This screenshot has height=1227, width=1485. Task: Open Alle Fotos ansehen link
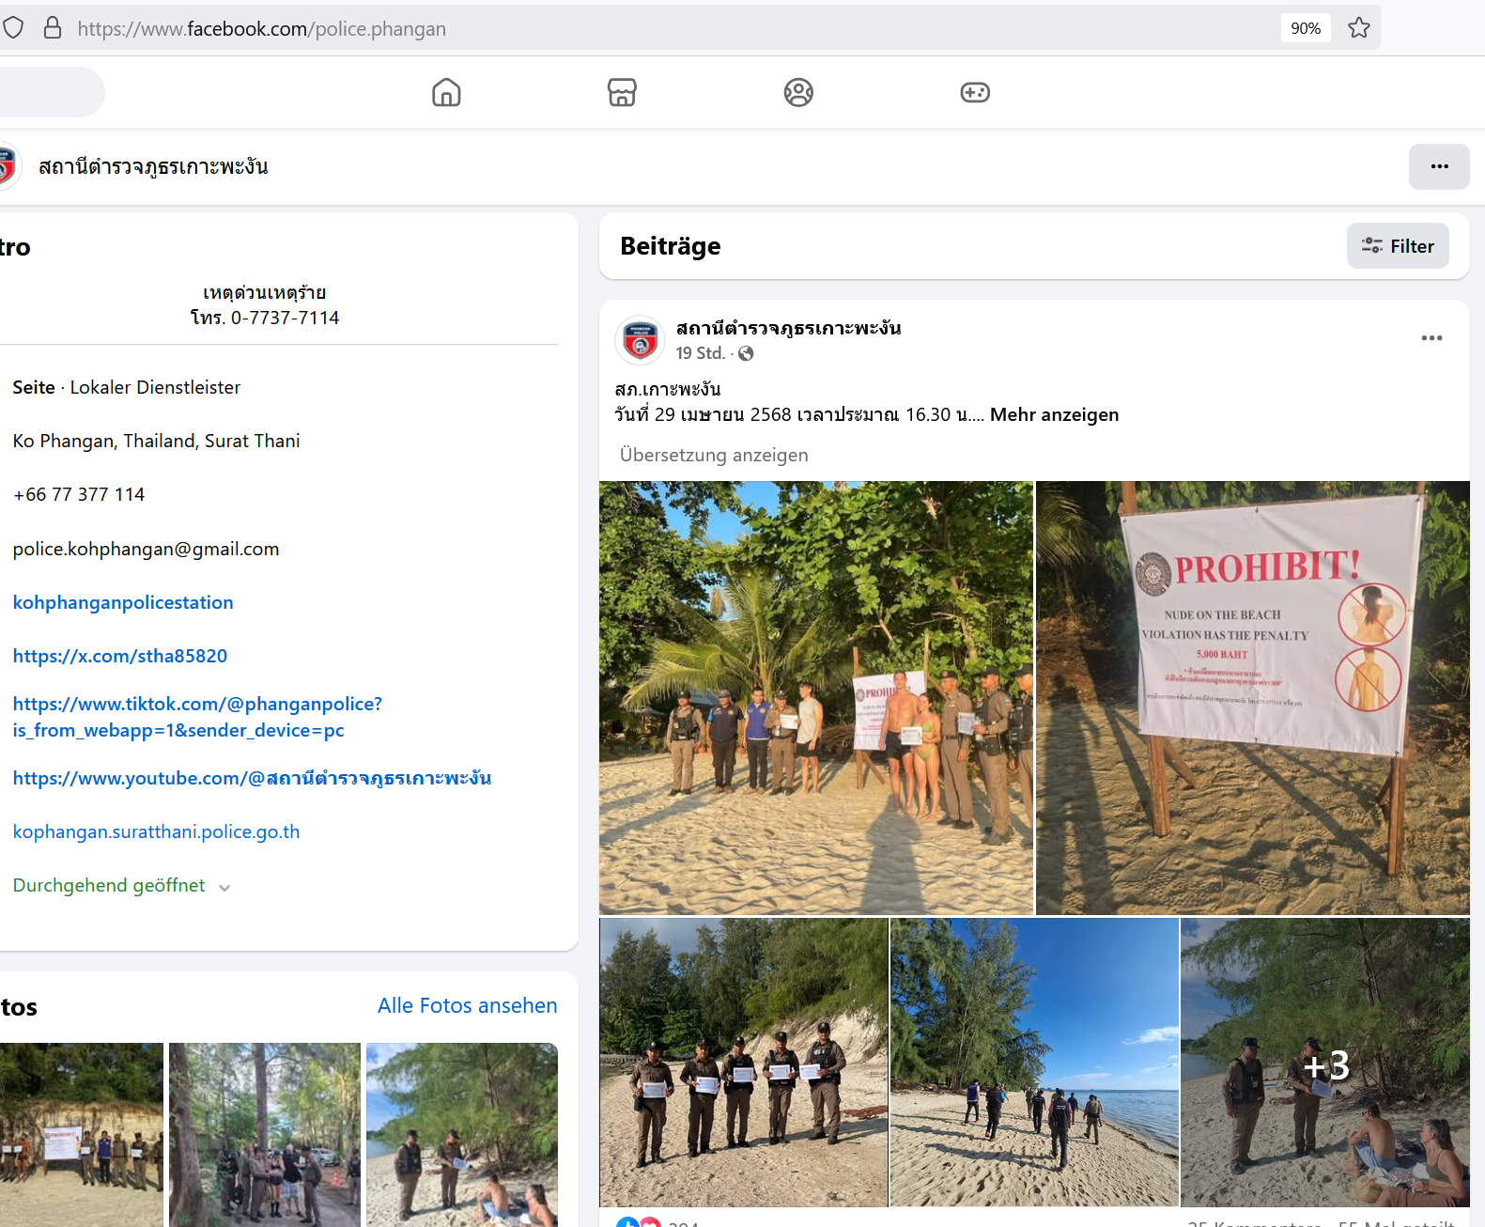point(467,1005)
